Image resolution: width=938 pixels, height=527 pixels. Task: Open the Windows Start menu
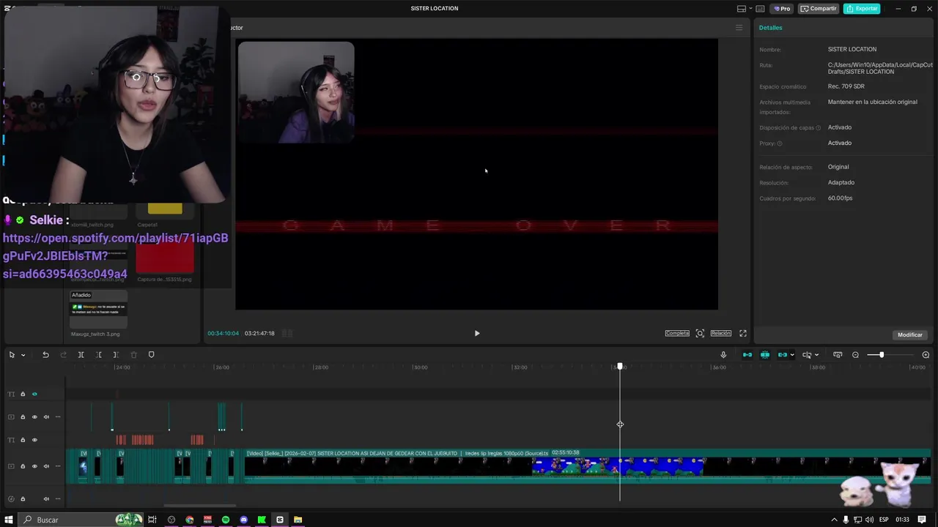pos(10,520)
